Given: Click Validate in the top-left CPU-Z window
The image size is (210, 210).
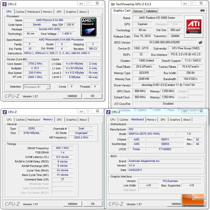Looking at the screenshot, I should click(x=72, y=96).
